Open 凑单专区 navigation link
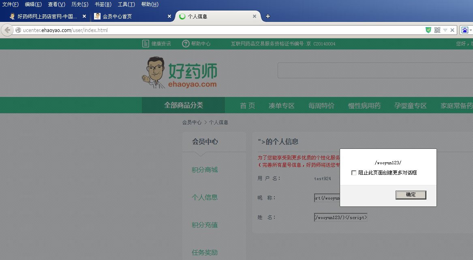This screenshot has height=260, width=473. pos(281,106)
